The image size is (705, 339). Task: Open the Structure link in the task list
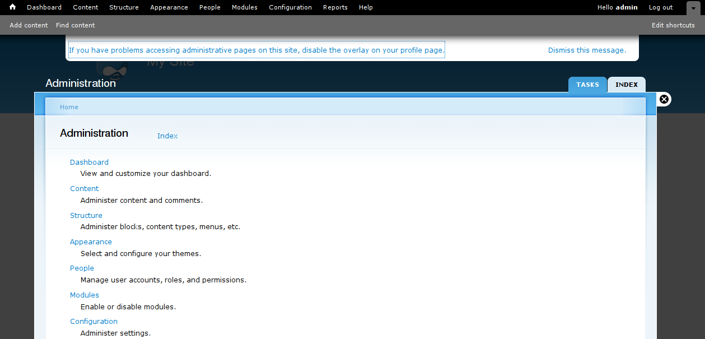pyautogui.click(x=86, y=215)
